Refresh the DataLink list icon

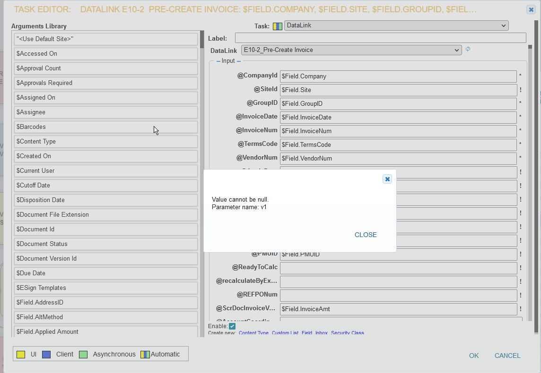(x=468, y=49)
